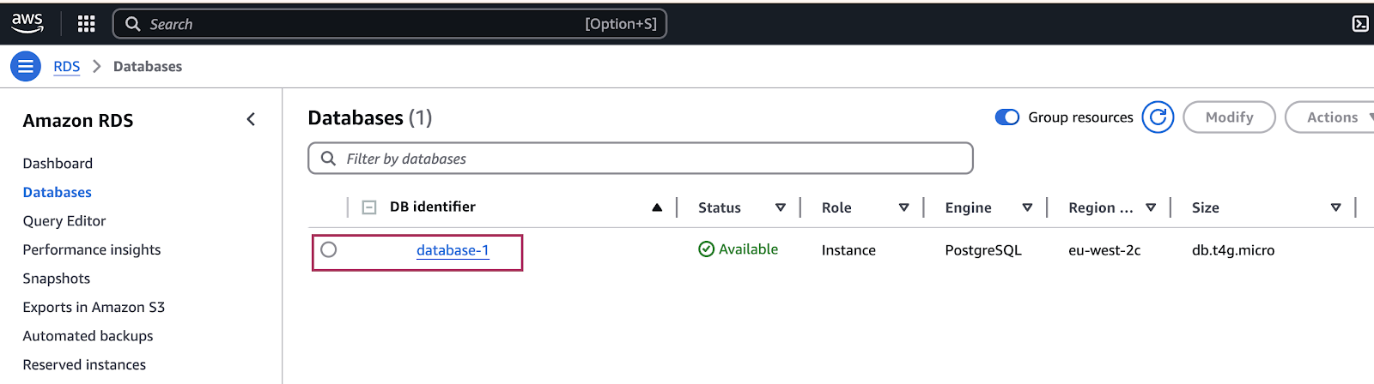
Task: Click the PostgreSQL engine cell
Action: click(x=983, y=250)
